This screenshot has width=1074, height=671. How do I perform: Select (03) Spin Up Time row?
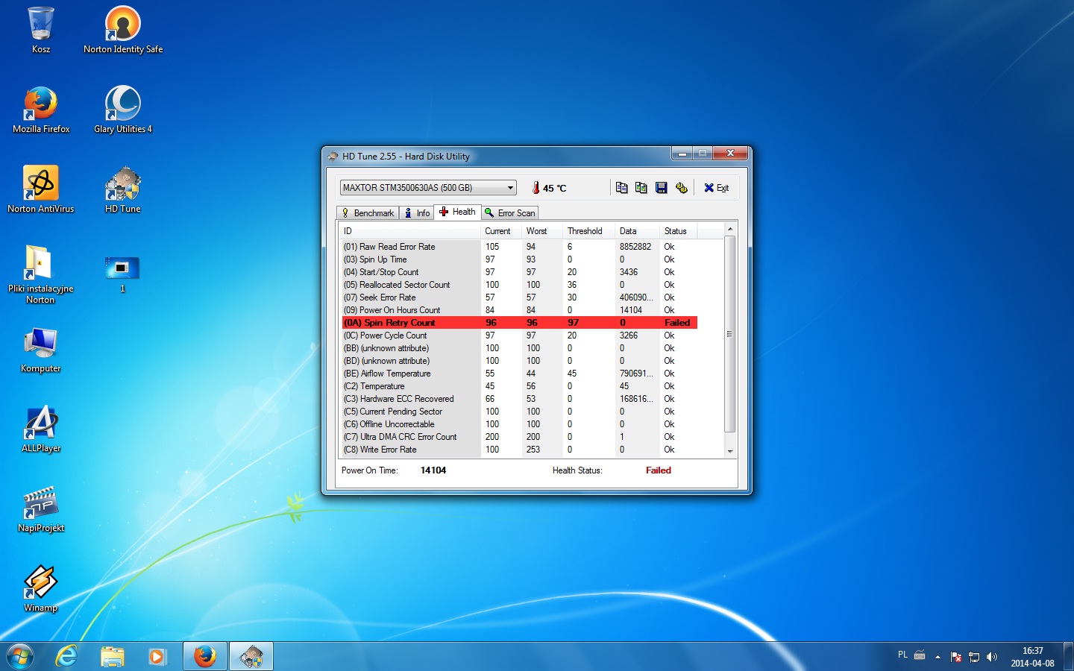pos(519,259)
